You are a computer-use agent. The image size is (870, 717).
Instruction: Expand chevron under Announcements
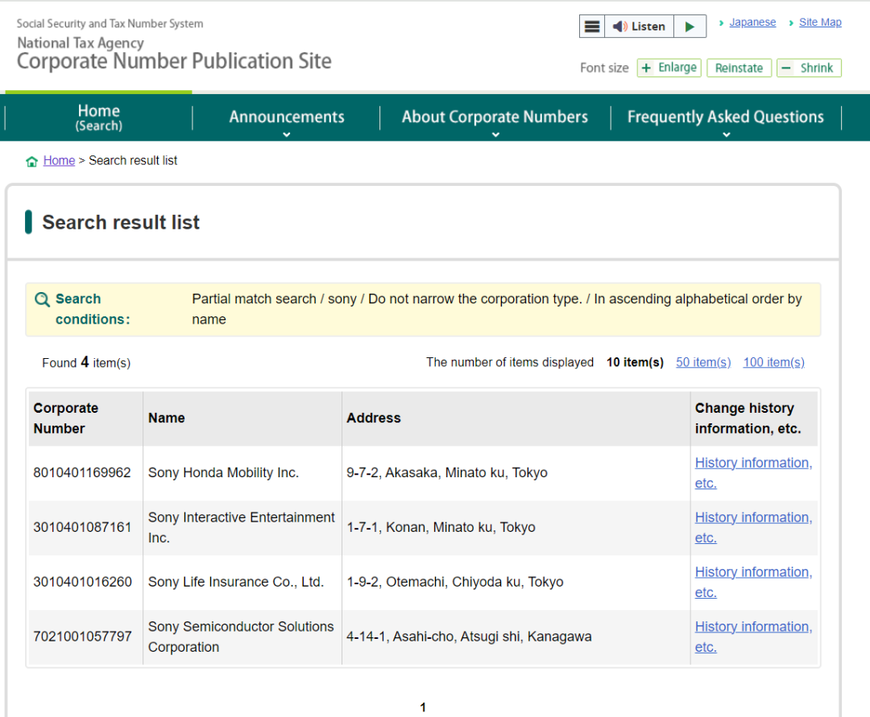(x=286, y=134)
